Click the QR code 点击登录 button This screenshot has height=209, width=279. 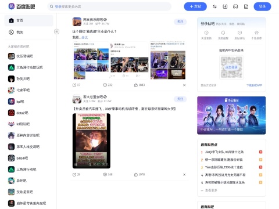point(231,67)
